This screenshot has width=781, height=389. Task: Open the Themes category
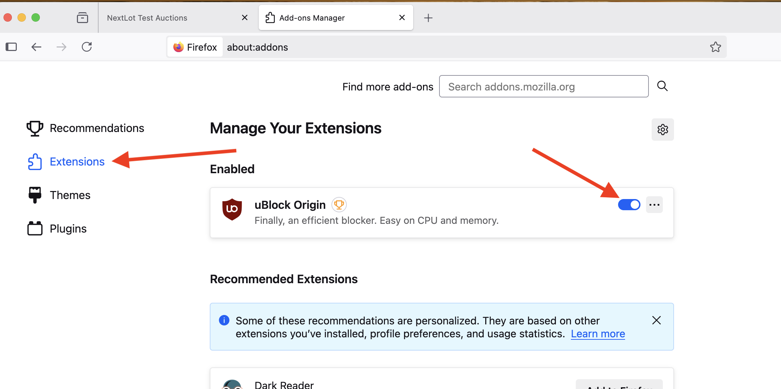coord(59,195)
